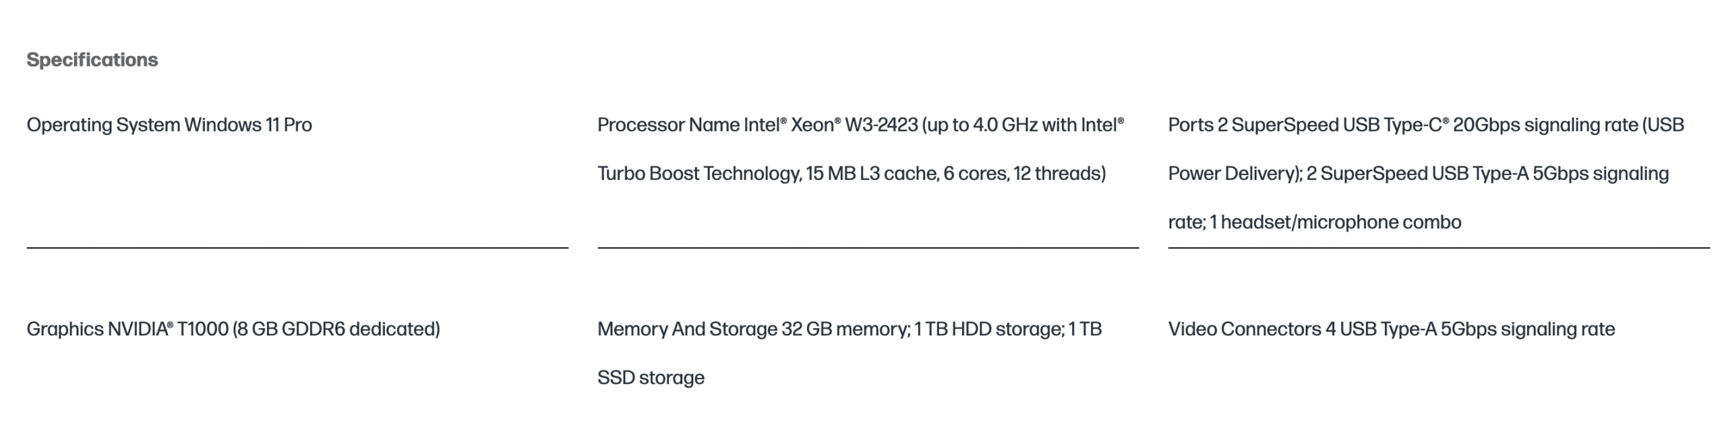Select the Video Connectors label
The image size is (1726, 423).
(x=1245, y=329)
